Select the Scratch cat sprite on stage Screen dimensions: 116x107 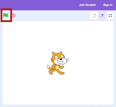[58, 63]
